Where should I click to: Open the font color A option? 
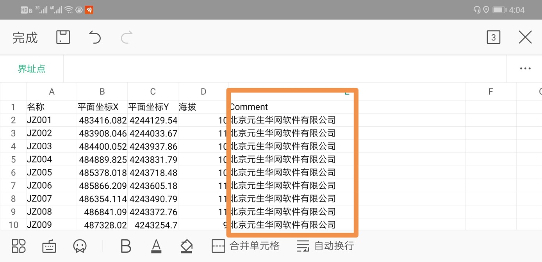[156, 246]
